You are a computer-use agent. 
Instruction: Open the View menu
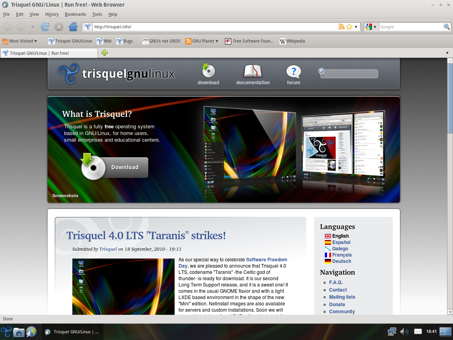click(x=34, y=14)
